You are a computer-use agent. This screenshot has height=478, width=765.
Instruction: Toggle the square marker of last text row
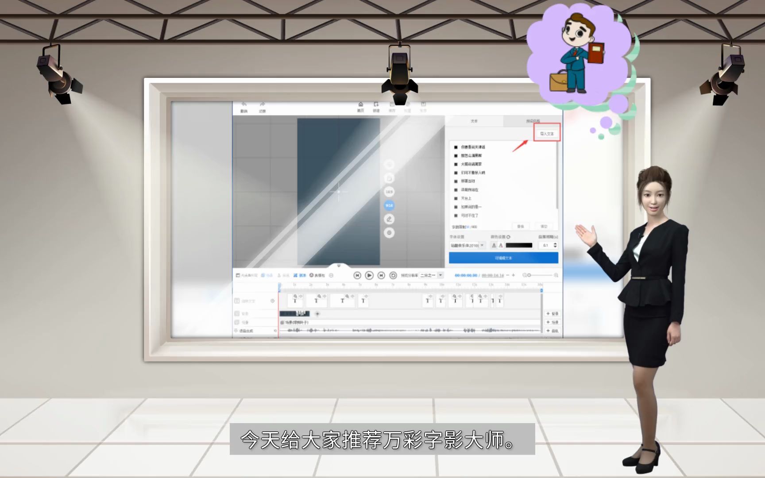[x=456, y=216]
